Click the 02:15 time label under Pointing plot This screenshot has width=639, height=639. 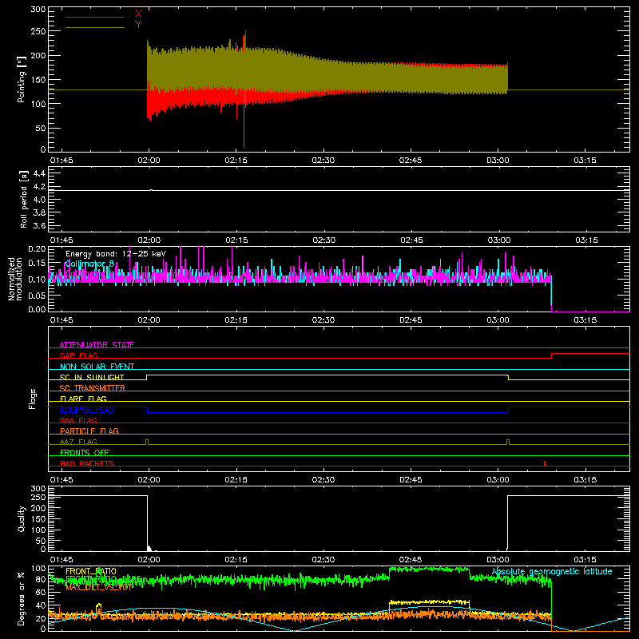[x=236, y=161]
